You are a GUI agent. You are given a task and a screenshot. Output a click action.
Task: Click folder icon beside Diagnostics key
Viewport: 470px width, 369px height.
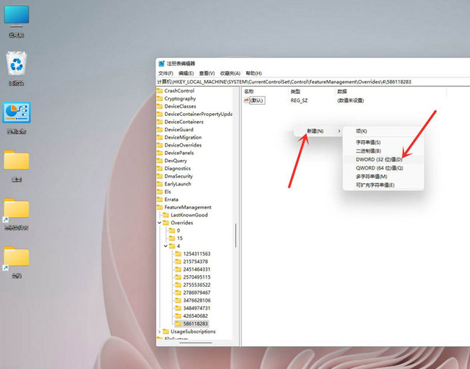pos(160,168)
